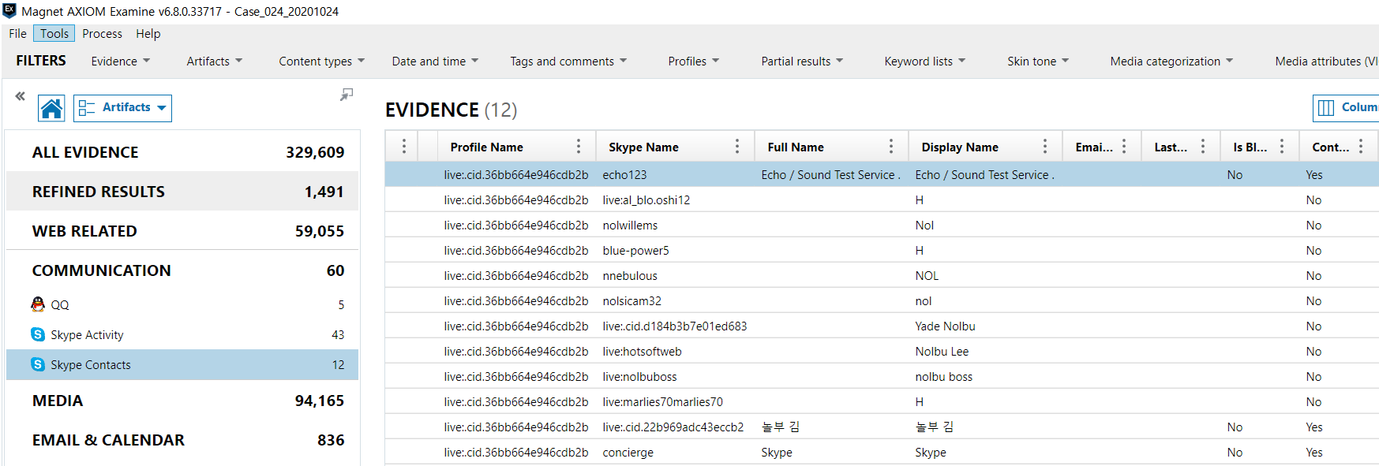Select COMMUNICATION category
Screen dimensions: 1379x466
click(182, 270)
